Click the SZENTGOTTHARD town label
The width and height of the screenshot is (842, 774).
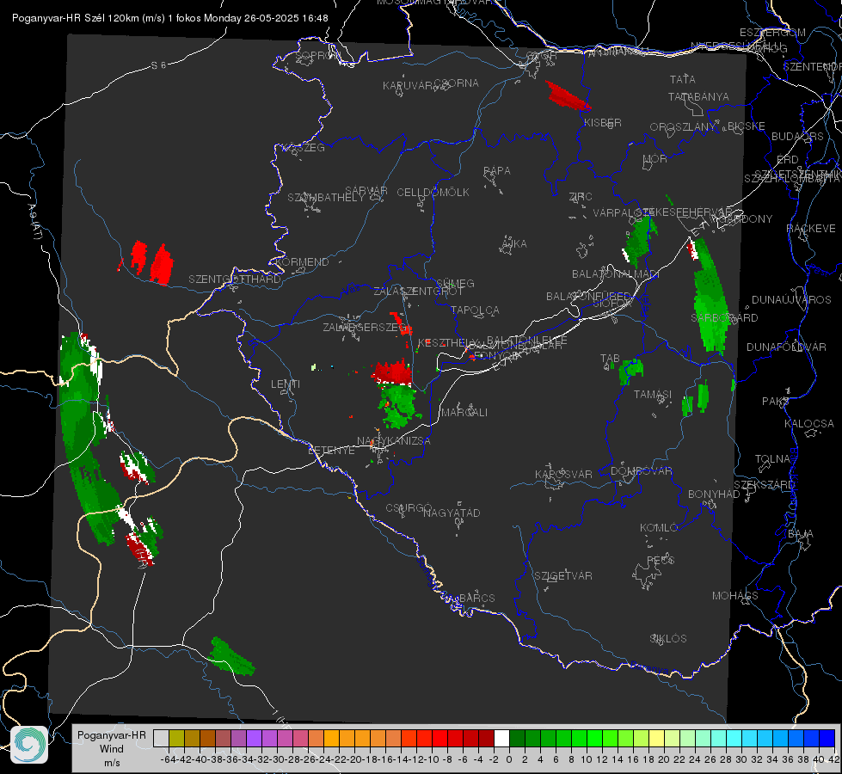[x=235, y=279]
